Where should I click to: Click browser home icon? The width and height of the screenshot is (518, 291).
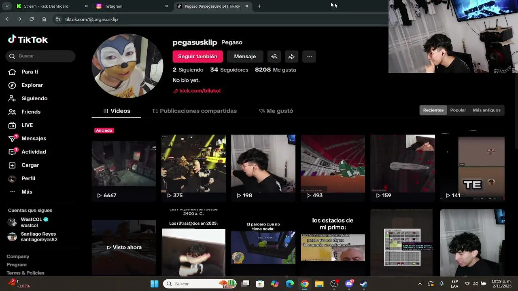tap(44, 19)
